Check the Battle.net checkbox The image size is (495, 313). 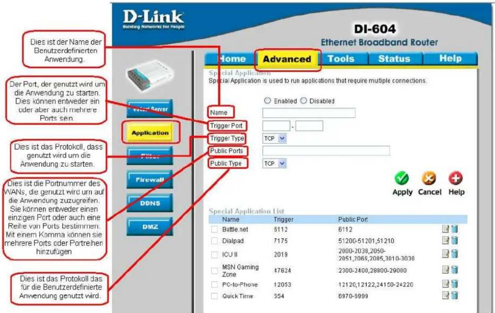pos(214,229)
